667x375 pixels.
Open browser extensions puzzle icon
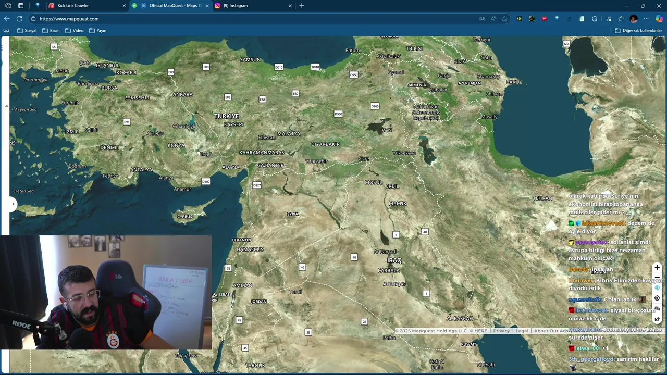(595, 19)
